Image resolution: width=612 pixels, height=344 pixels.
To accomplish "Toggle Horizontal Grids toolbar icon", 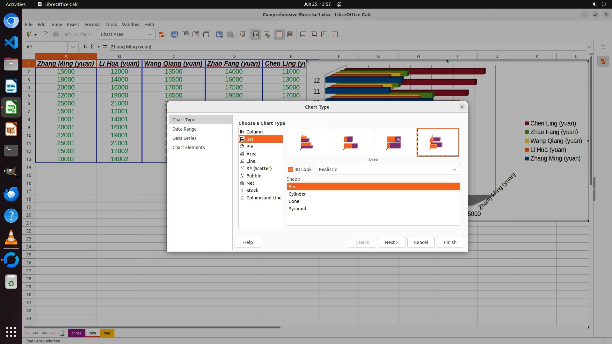I will tap(279, 34).
